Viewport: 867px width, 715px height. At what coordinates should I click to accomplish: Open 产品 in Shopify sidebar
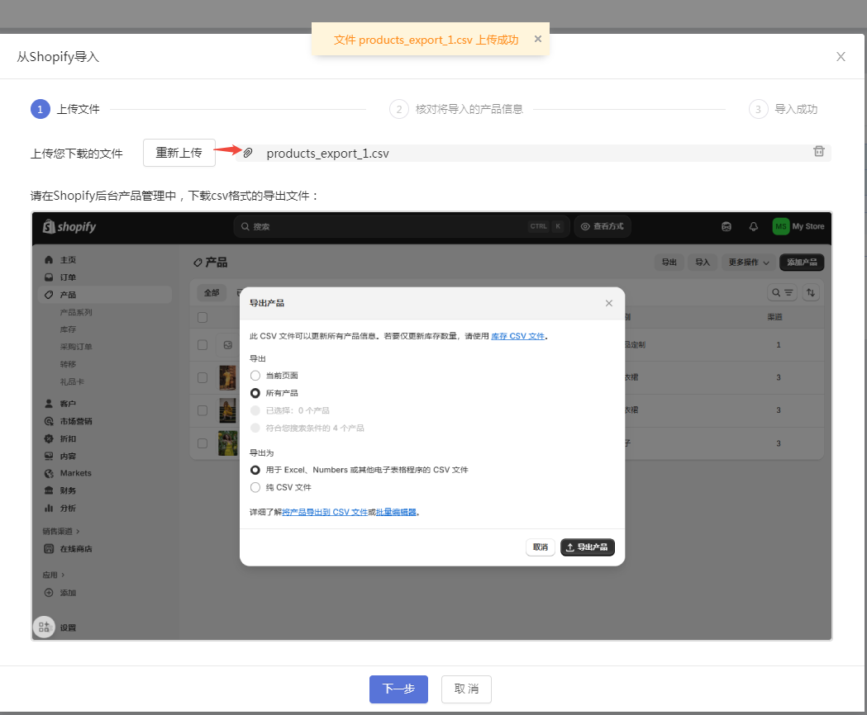[105, 295]
